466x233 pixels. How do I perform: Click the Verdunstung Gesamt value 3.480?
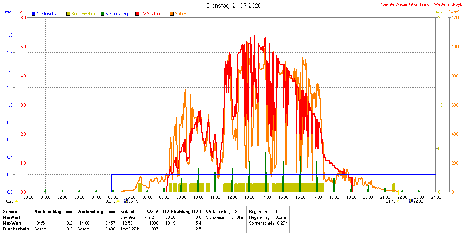110,229
